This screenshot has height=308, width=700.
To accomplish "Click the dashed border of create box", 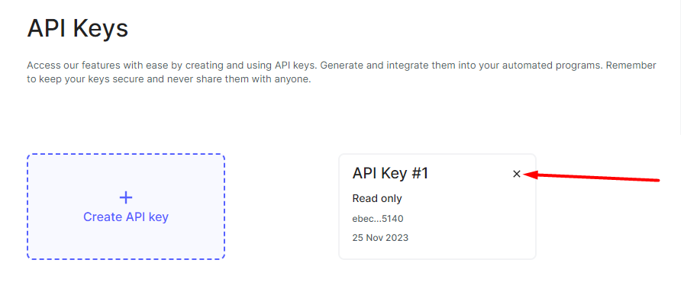I will click(126, 155).
